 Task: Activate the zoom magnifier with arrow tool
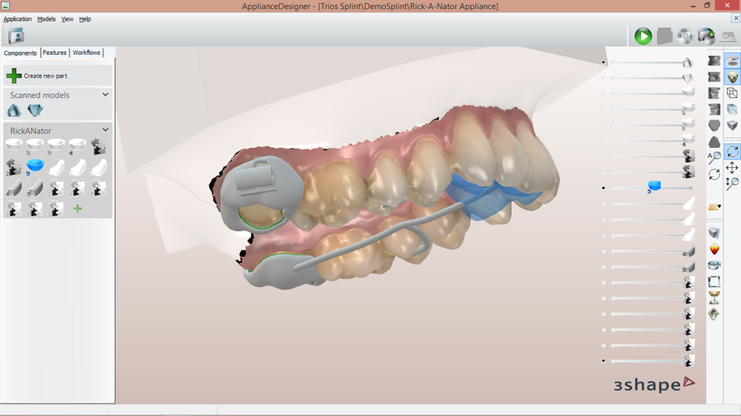pos(733,184)
